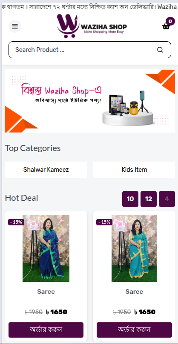
Task: Click the Waziha Shop logo
Action: coord(92,26)
